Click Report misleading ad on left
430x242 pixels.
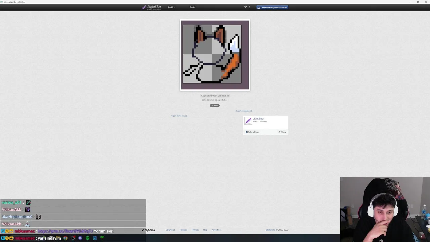click(179, 116)
